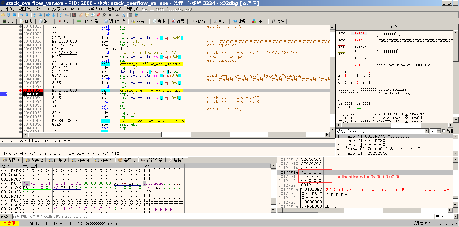Screen dimensions: 459x227
Task: Step into using the down-arrow toolbar icon
Action: click(x=34, y=15)
